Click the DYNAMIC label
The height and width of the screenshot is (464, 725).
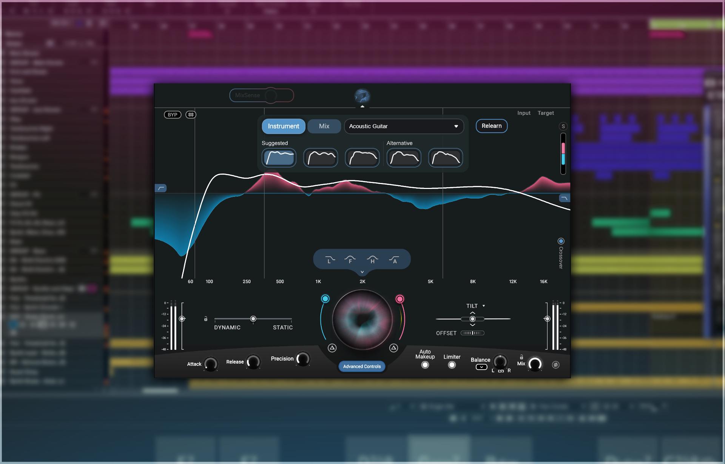(x=227, y=327)
